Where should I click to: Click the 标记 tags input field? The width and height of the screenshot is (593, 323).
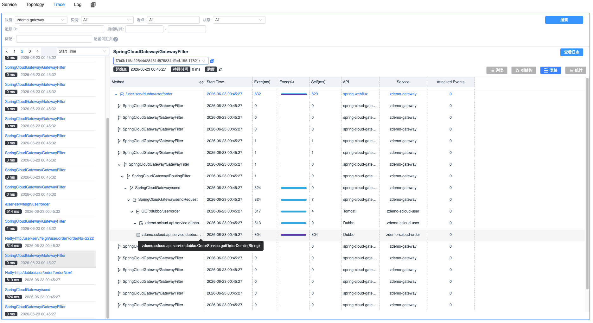[x=54, y=39]
